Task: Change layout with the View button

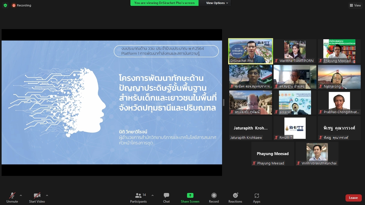Action: [x=355, y=5]
